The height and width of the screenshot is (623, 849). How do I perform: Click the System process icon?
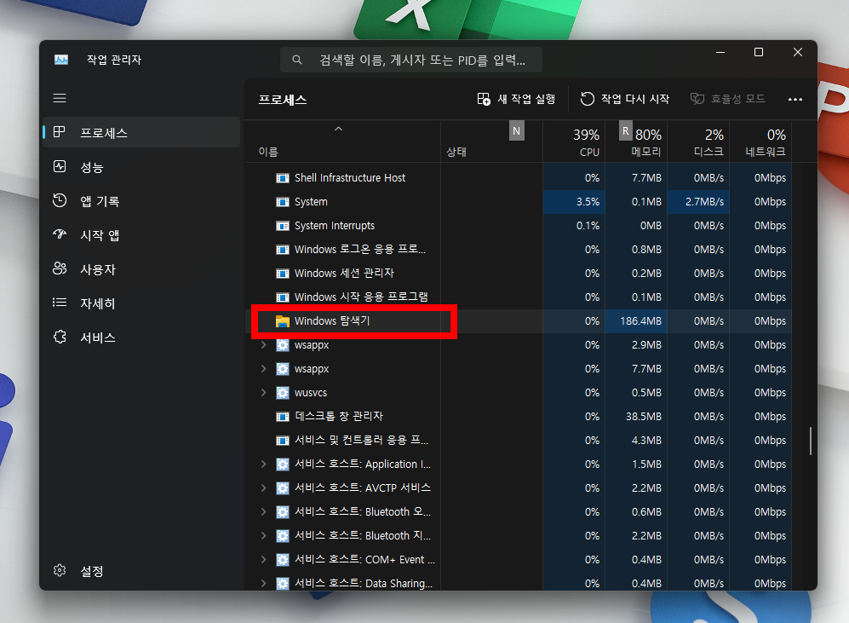coord(283,202)
